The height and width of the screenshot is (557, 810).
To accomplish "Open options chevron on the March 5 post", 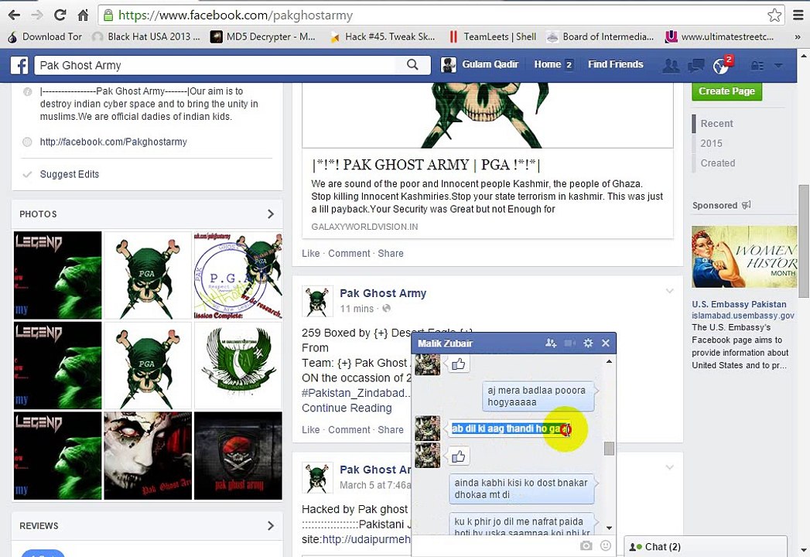I will [x=669, y=467].
